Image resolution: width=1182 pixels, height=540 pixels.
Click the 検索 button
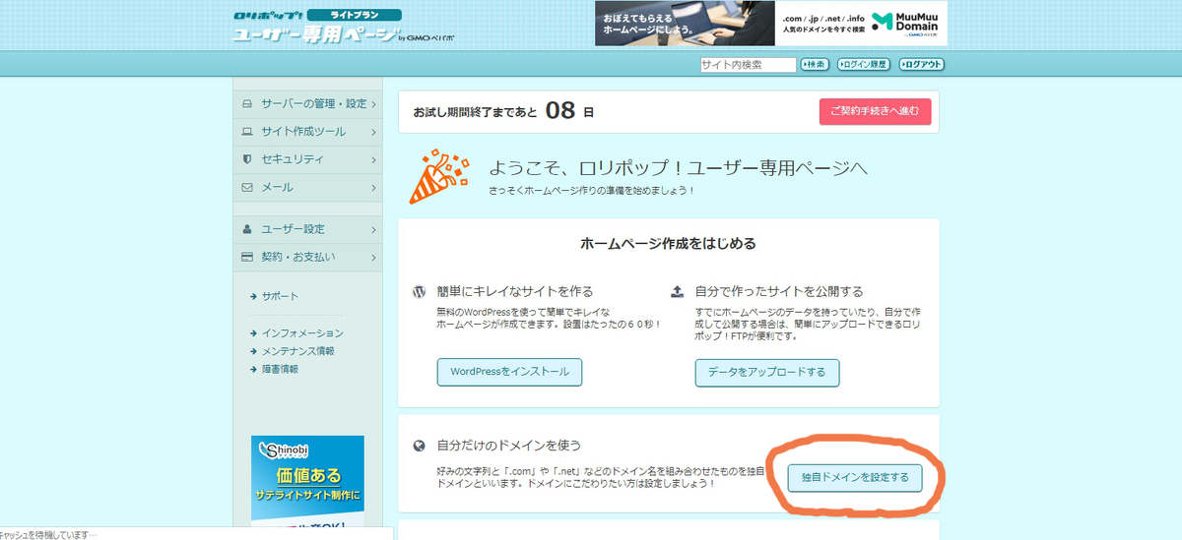[x=815, y=65]
